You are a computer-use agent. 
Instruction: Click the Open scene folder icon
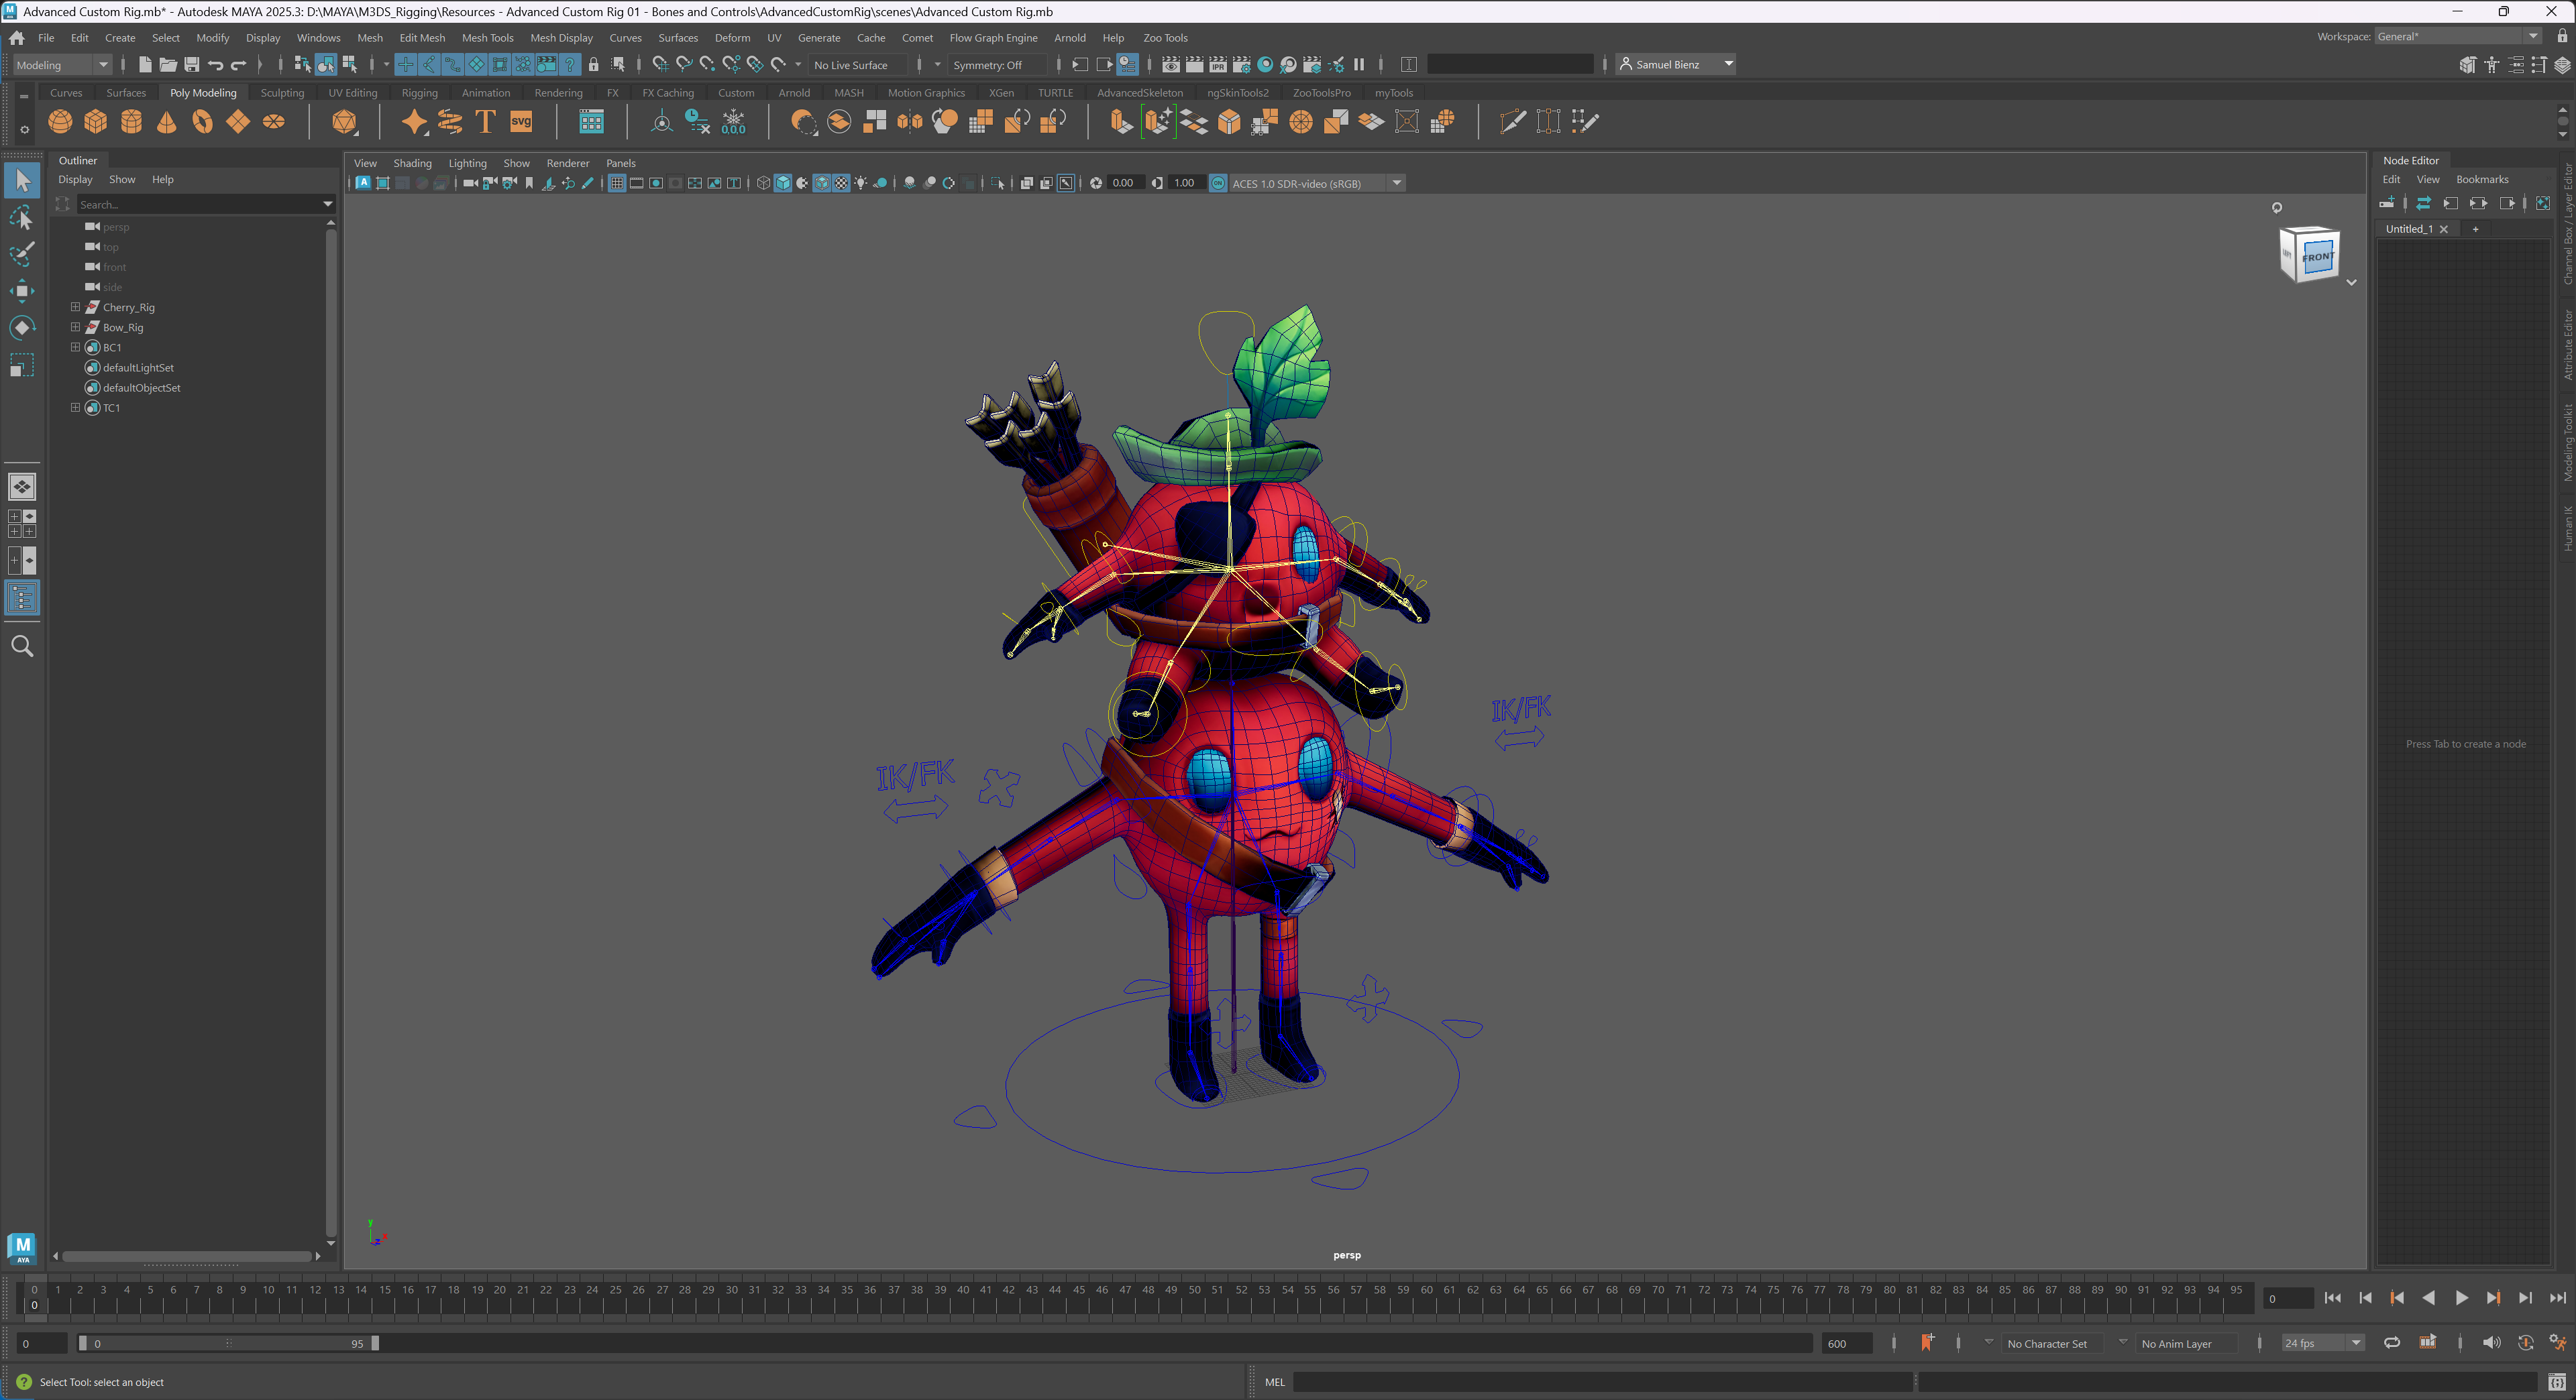coord(168,64)
